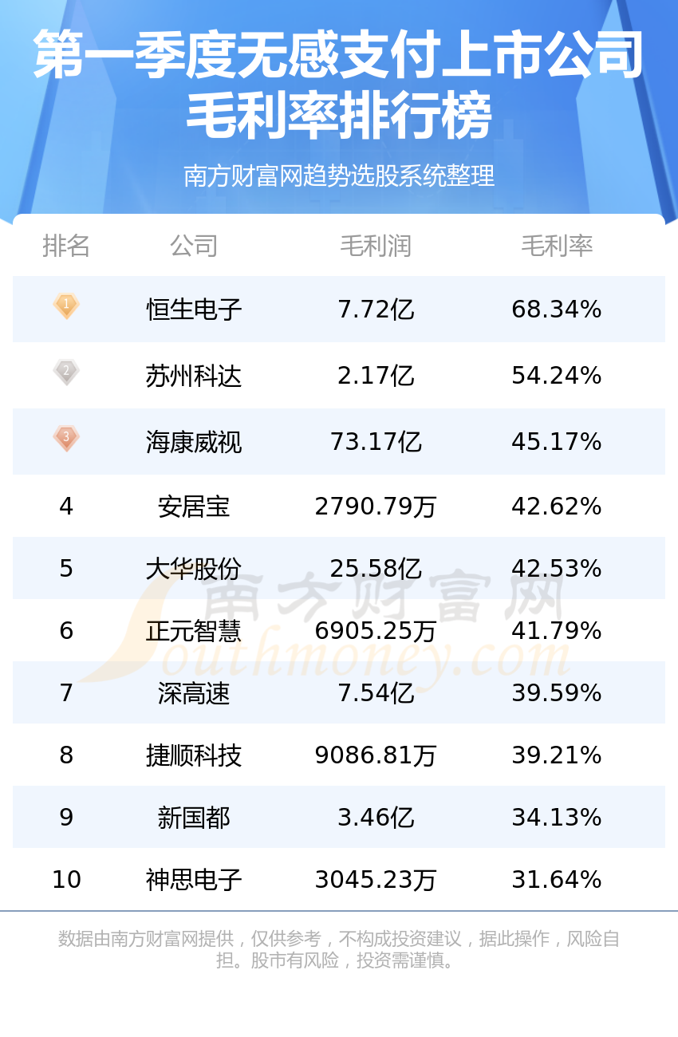Click the 73.17亿 gross profit value
Screen dimensions: 678x1037
click(x=376, y=441)
